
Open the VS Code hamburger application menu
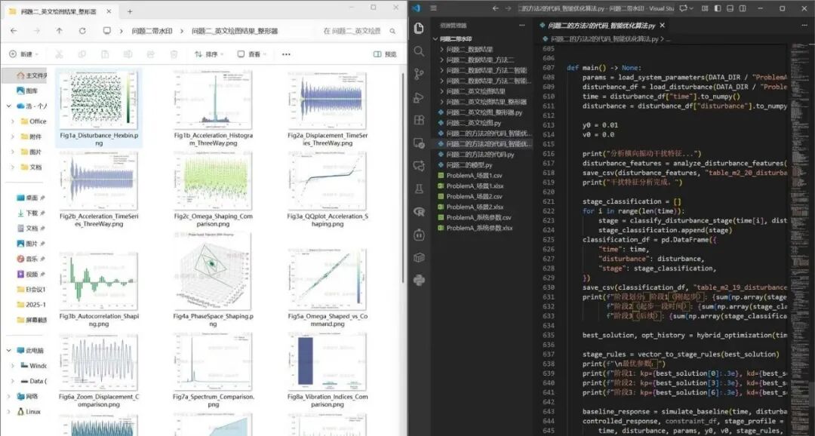coord(433,8)
